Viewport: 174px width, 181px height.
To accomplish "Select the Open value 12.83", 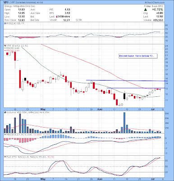I will point(21,10).
